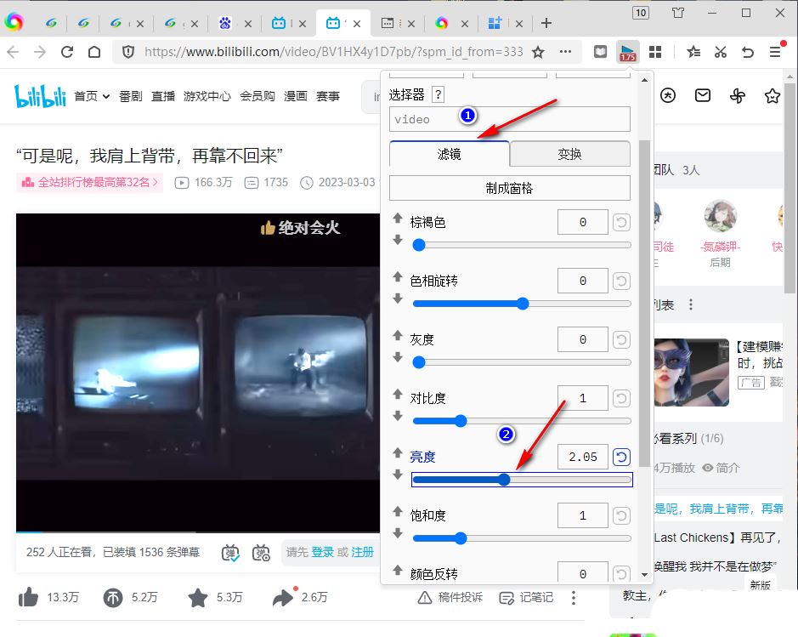Adjust the 对比度 slider

point(522,421)
